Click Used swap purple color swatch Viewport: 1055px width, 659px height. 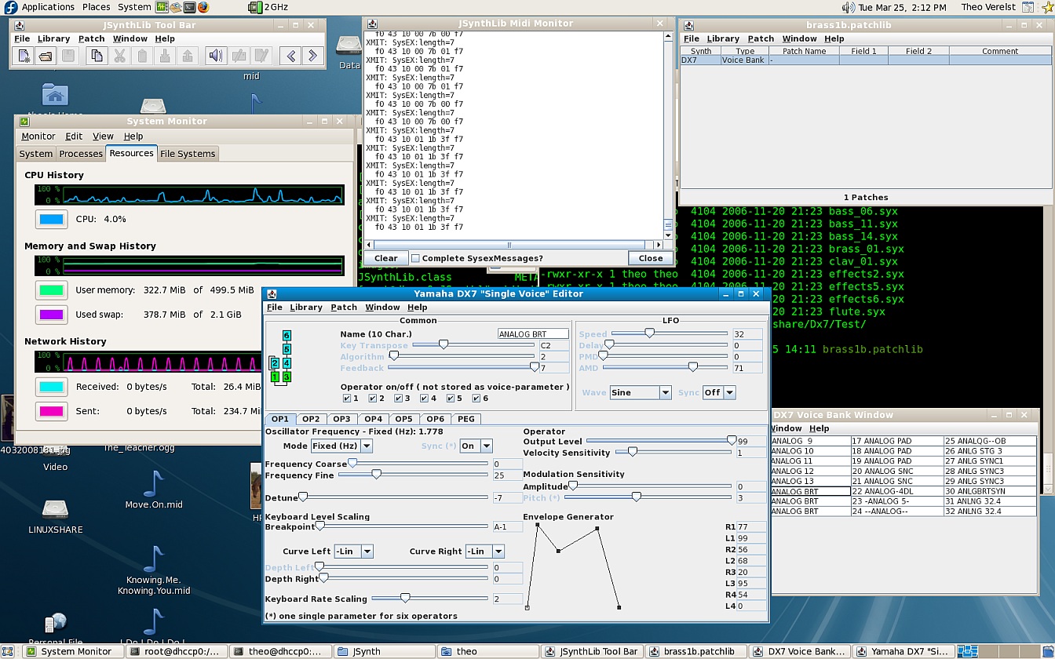[52, 315]
